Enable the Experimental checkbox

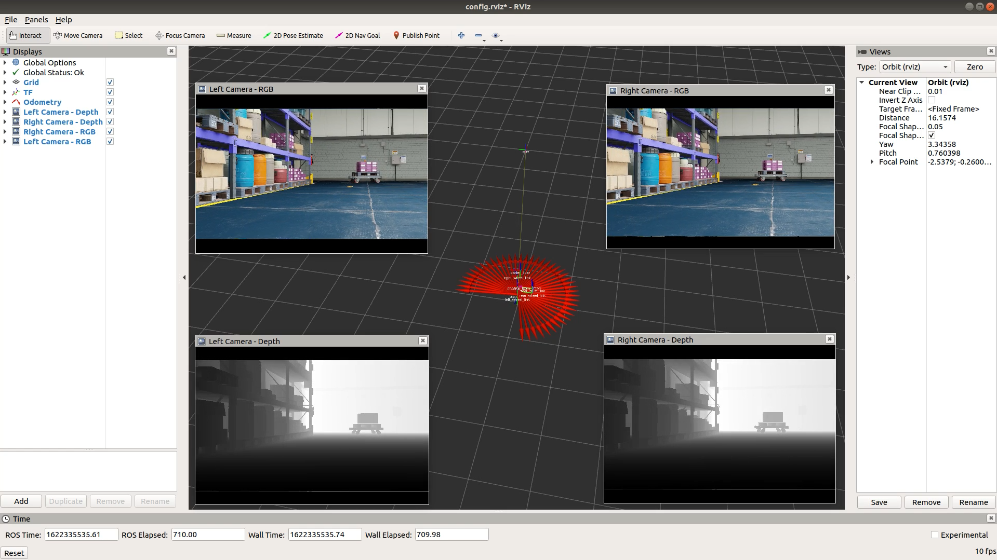pyautogui.click(x=935, y=535)
